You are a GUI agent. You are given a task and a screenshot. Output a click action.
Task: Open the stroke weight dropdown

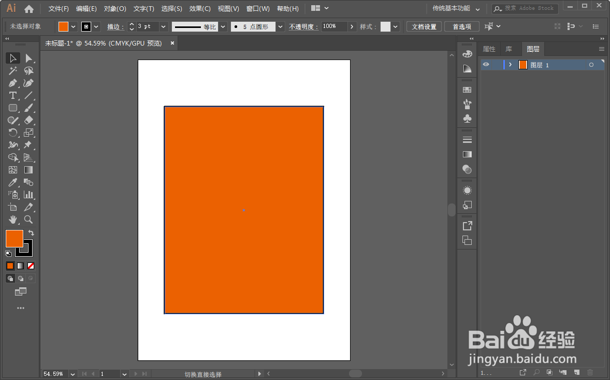[164, 27]
